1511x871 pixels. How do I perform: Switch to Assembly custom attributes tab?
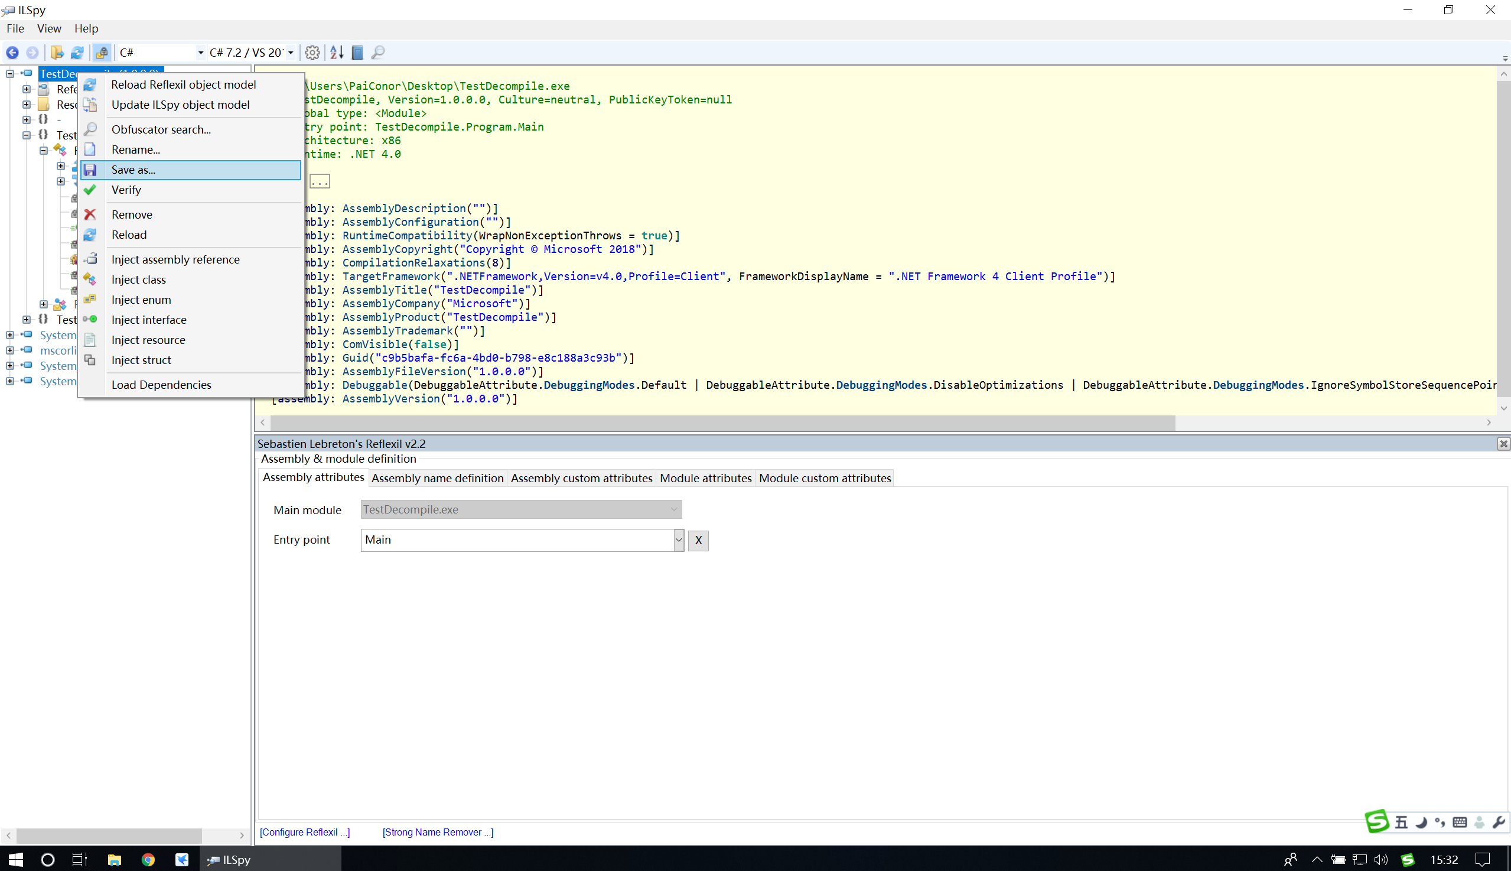click(581, 478)
